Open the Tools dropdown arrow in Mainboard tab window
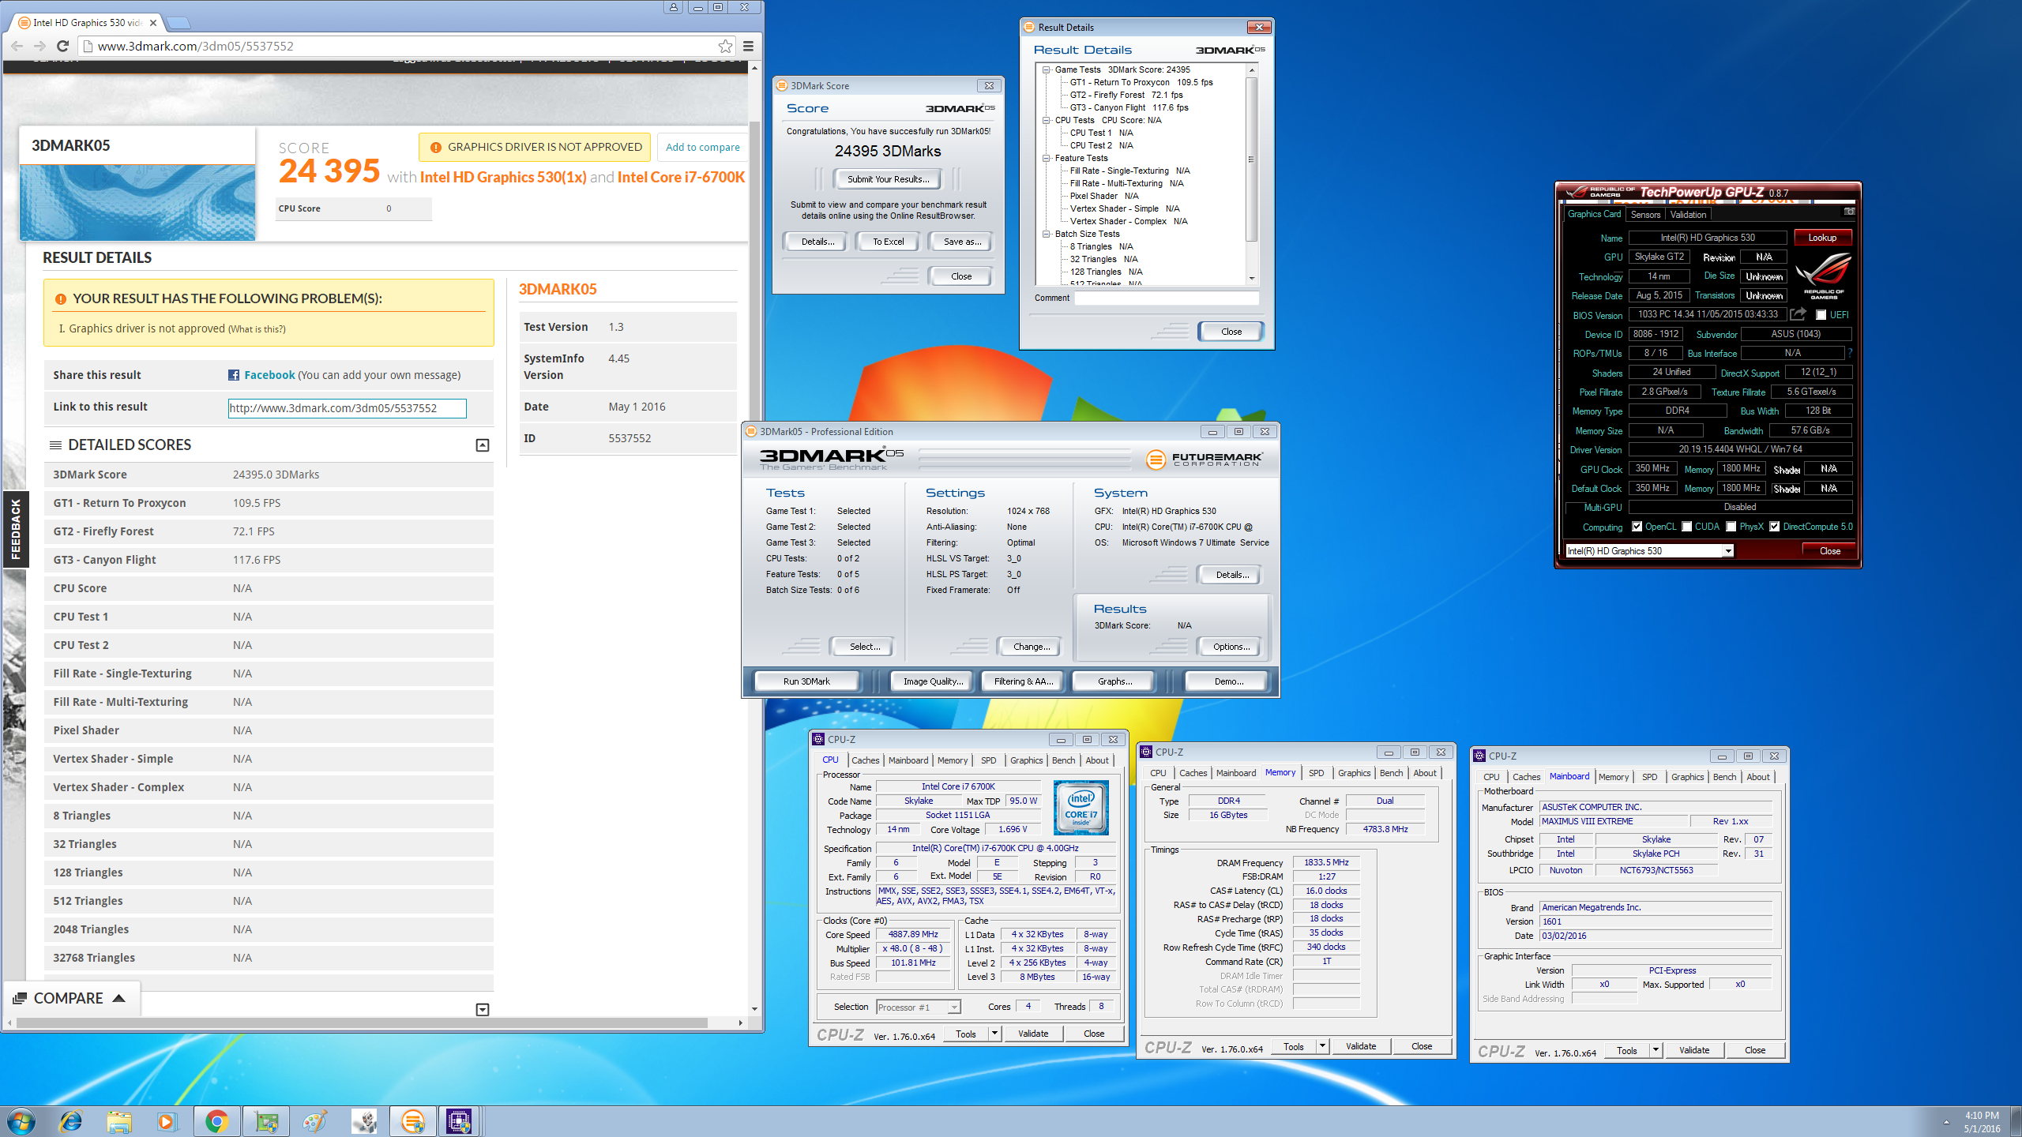2022x1137 pixels. point(1656,1050)
